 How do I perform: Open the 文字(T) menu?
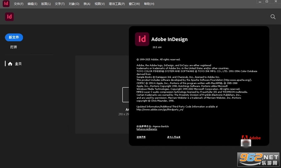[x=60, y=4]
